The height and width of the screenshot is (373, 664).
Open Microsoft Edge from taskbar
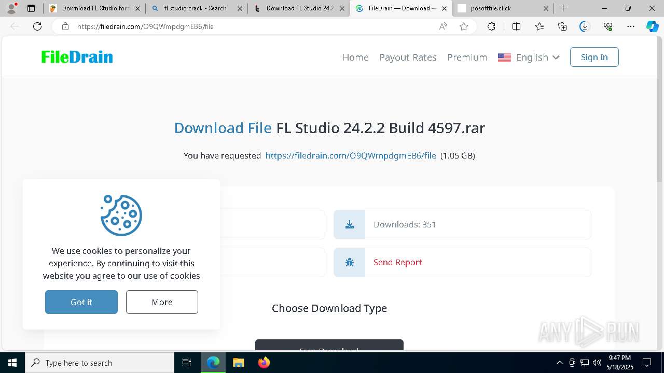tap(213, 363)
